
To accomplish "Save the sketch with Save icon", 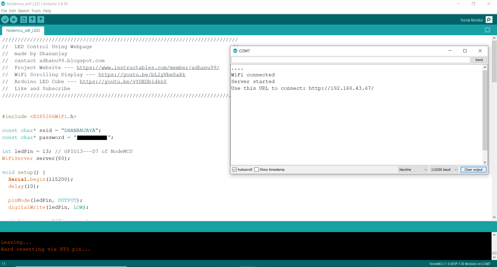I will pos(41,20).
